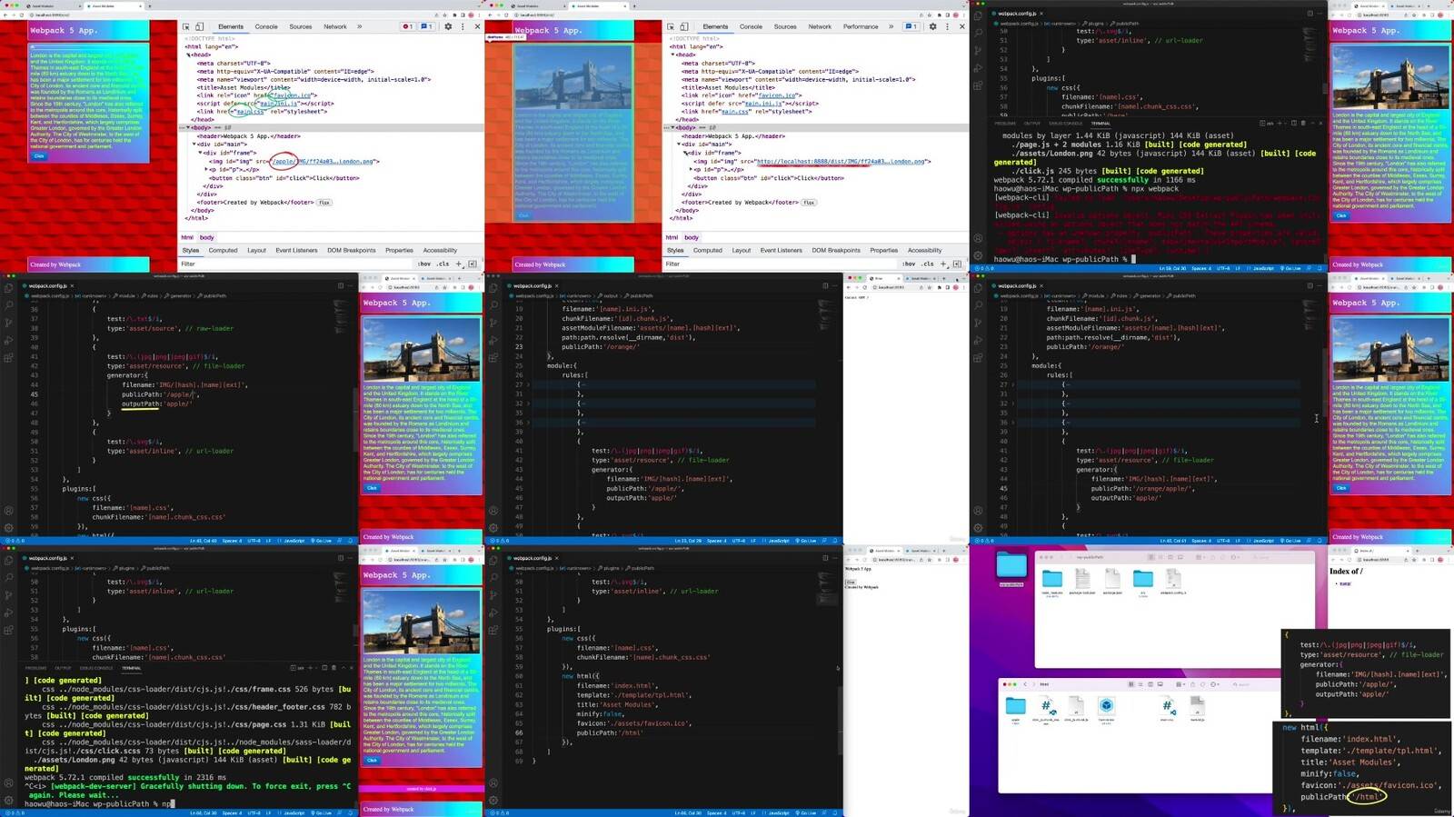This screenshot has width=1454, height=817.
Task: Toggle device toolbar in DevTools with Performance tab
Action: pyautogui.click(x=683, y=26)
